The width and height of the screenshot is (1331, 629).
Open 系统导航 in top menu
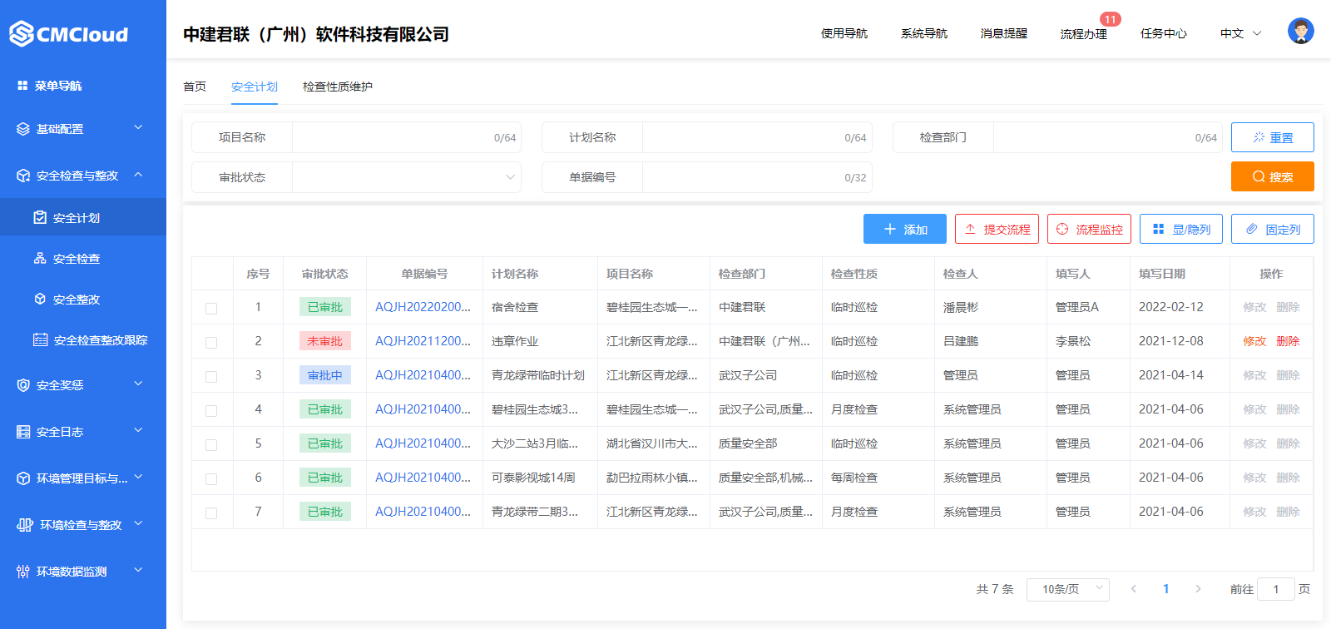pos(924,33)
